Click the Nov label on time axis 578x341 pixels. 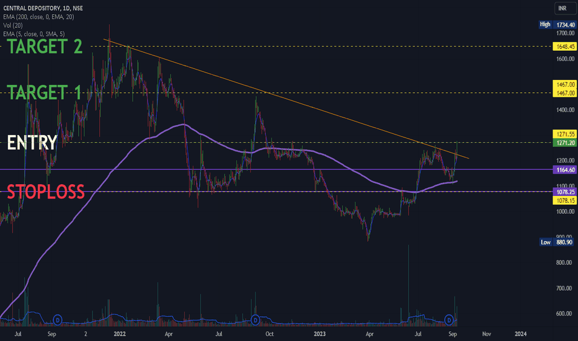coord(487,334)
